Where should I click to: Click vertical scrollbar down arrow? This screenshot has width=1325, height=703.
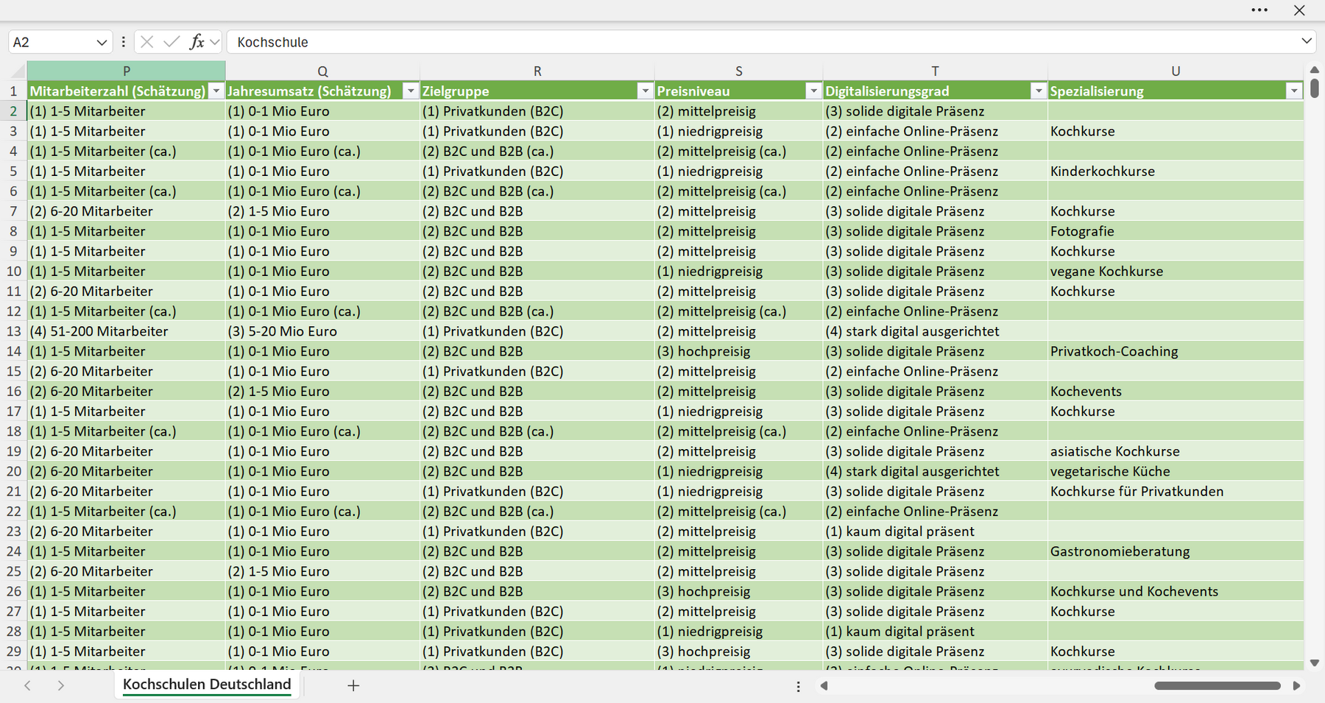point(1315,663)
